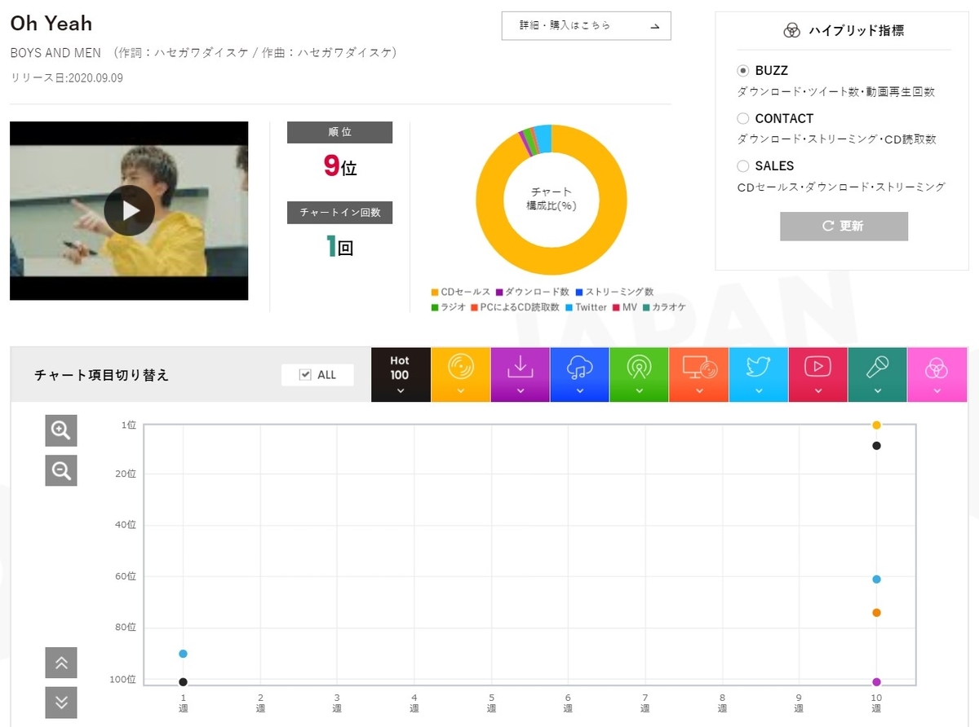Click the チャートイン回数 label
Viewport: 979px width, 727px height.
[339, 213]
